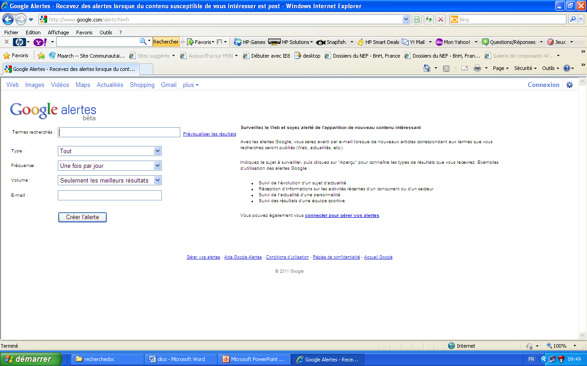Open the Fréquence dropdown showing Une fois par jour

click(110, 166)
